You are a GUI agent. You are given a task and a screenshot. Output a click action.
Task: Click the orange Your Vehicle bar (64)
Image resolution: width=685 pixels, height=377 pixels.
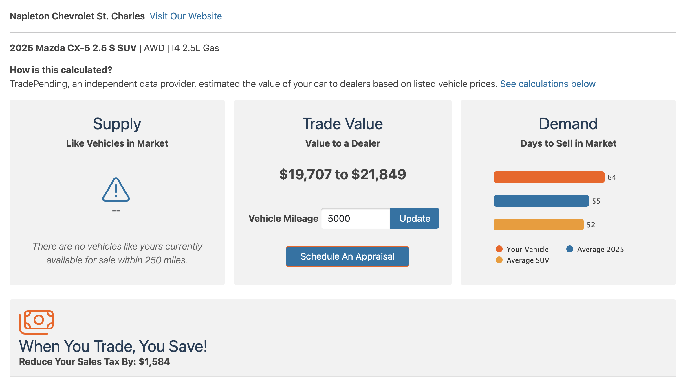[549, 177]
